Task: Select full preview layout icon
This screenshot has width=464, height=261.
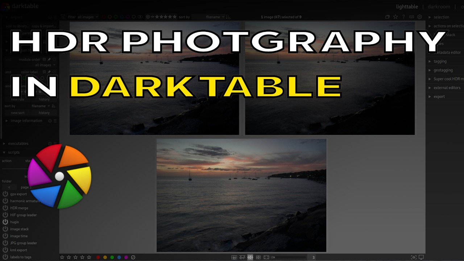Action: click(266, 257)
